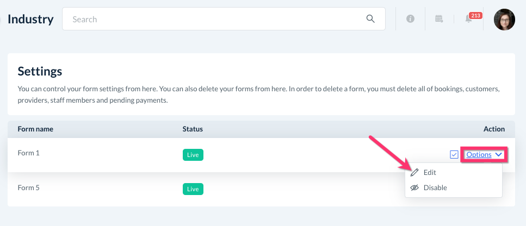This screenshot has width=526, height=226.
Task: Click the Live status badge for Form 5
Action: (193, 189)
